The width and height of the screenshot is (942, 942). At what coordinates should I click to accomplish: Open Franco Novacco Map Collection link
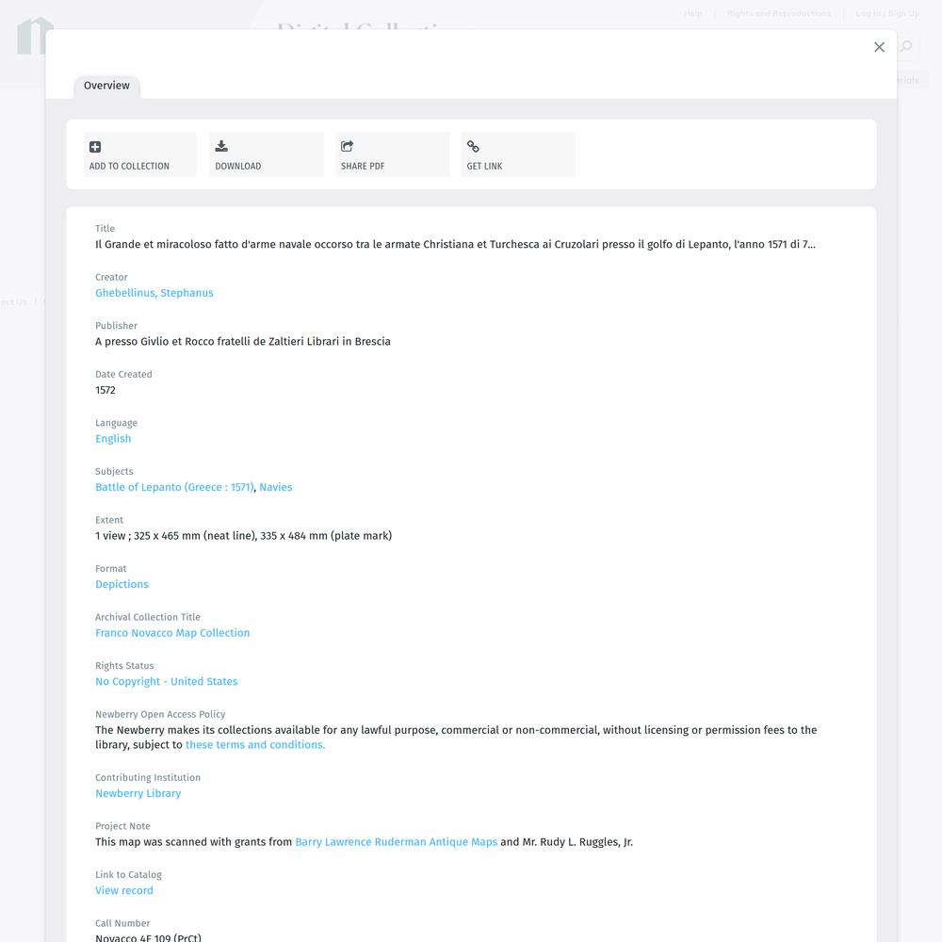point(172,633)
